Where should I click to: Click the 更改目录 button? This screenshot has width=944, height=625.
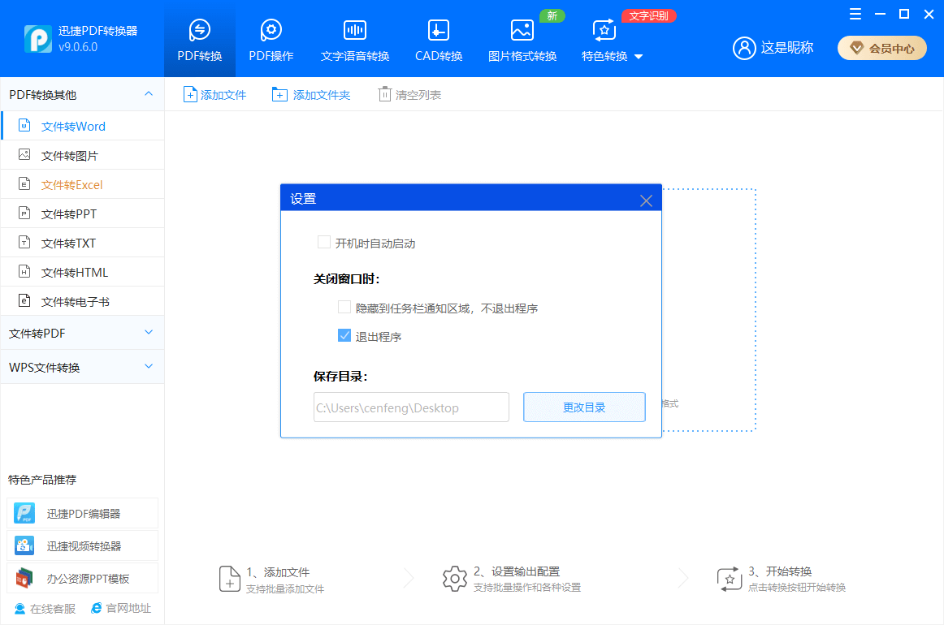tap(584, 407)
